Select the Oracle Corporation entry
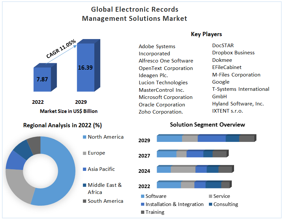Screen dimensions: 283x220 (x=162, y=104)
